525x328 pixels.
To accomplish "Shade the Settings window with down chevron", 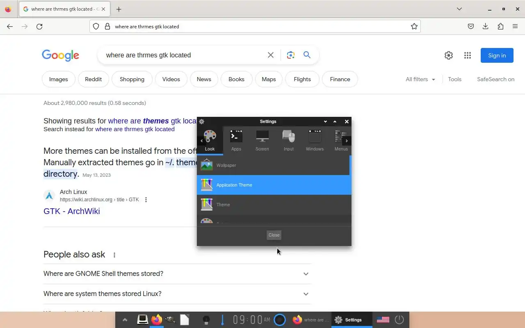I will point(325,121).
